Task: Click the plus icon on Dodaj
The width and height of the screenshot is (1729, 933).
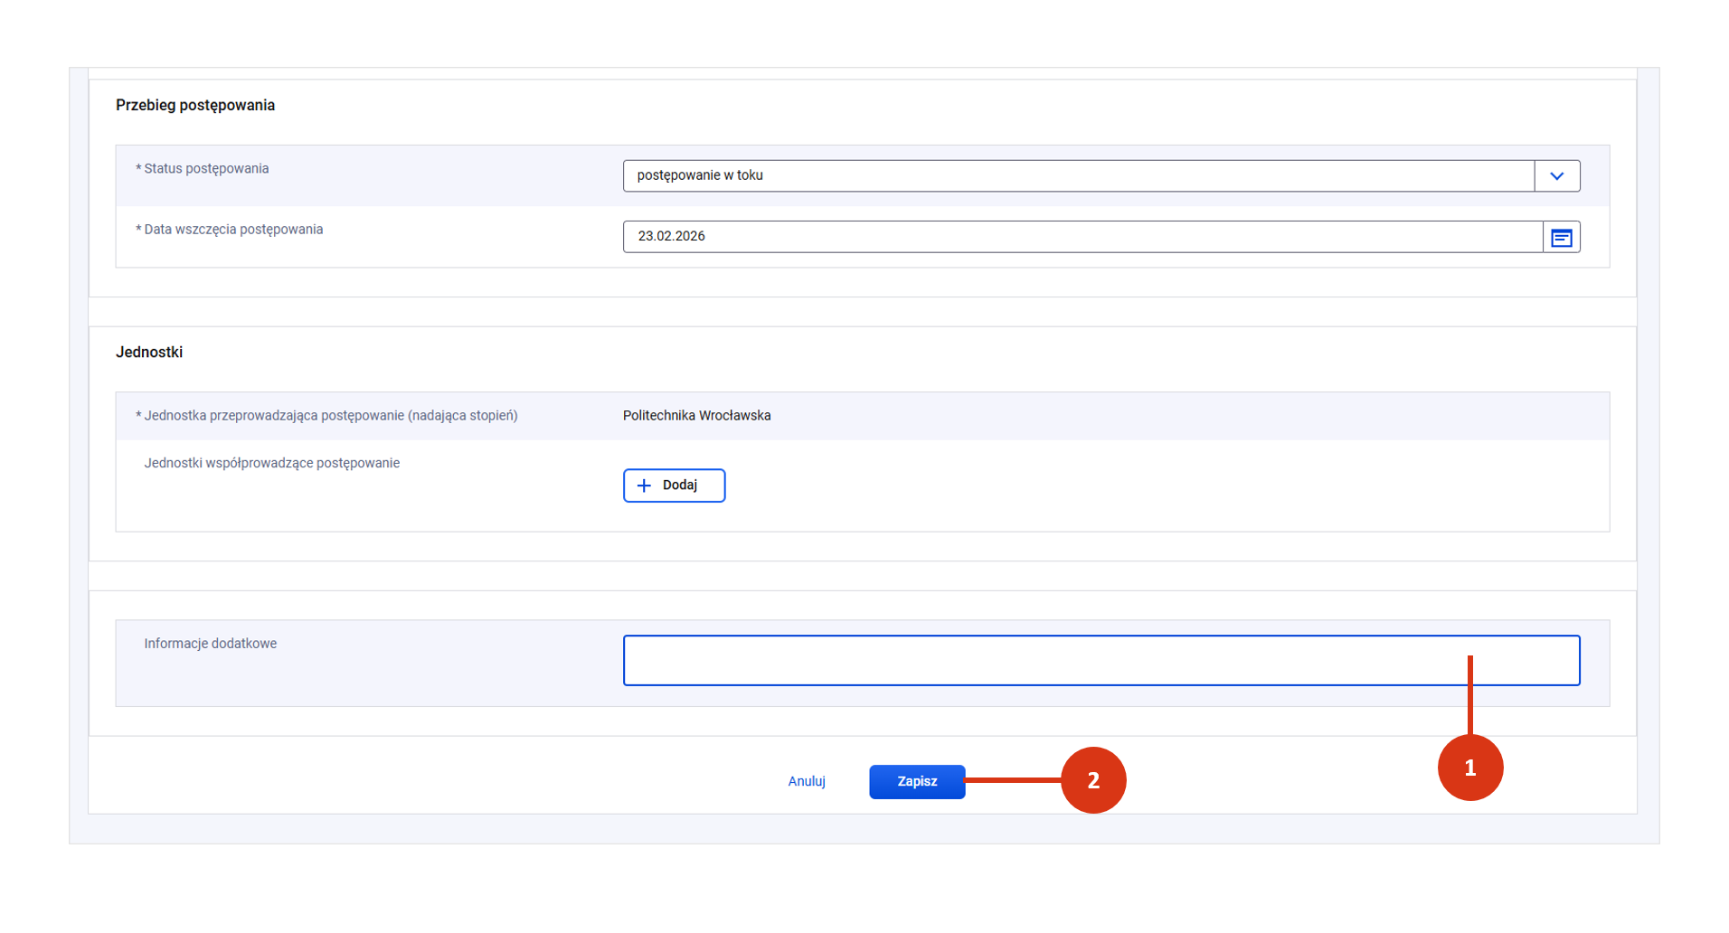Action: (x=644, y=486)
